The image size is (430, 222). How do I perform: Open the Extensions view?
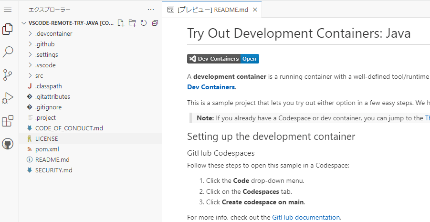[8, 121]
